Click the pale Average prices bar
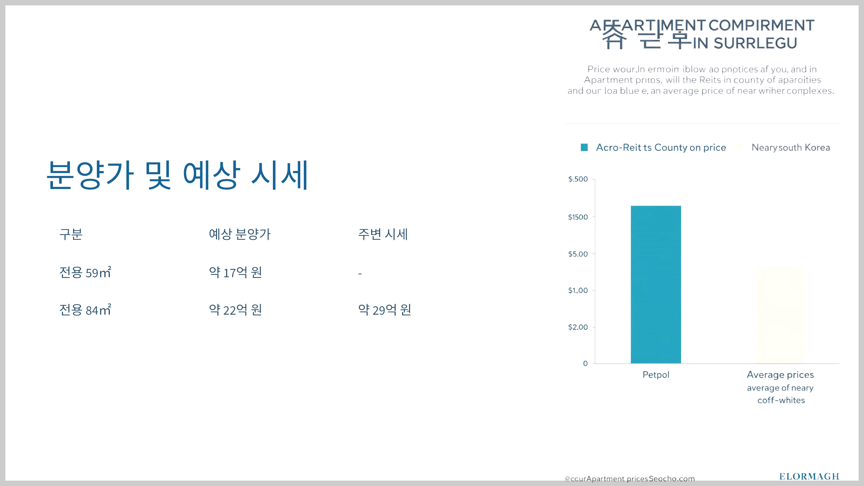 (x=780, y=315)
